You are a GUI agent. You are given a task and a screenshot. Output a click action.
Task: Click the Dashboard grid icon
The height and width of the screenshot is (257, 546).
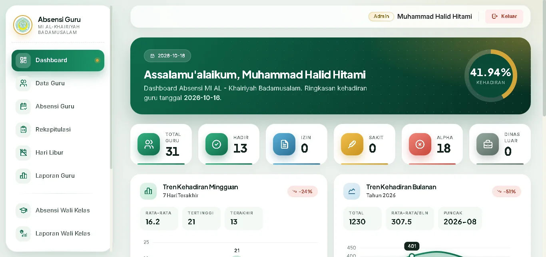(23, 60)
